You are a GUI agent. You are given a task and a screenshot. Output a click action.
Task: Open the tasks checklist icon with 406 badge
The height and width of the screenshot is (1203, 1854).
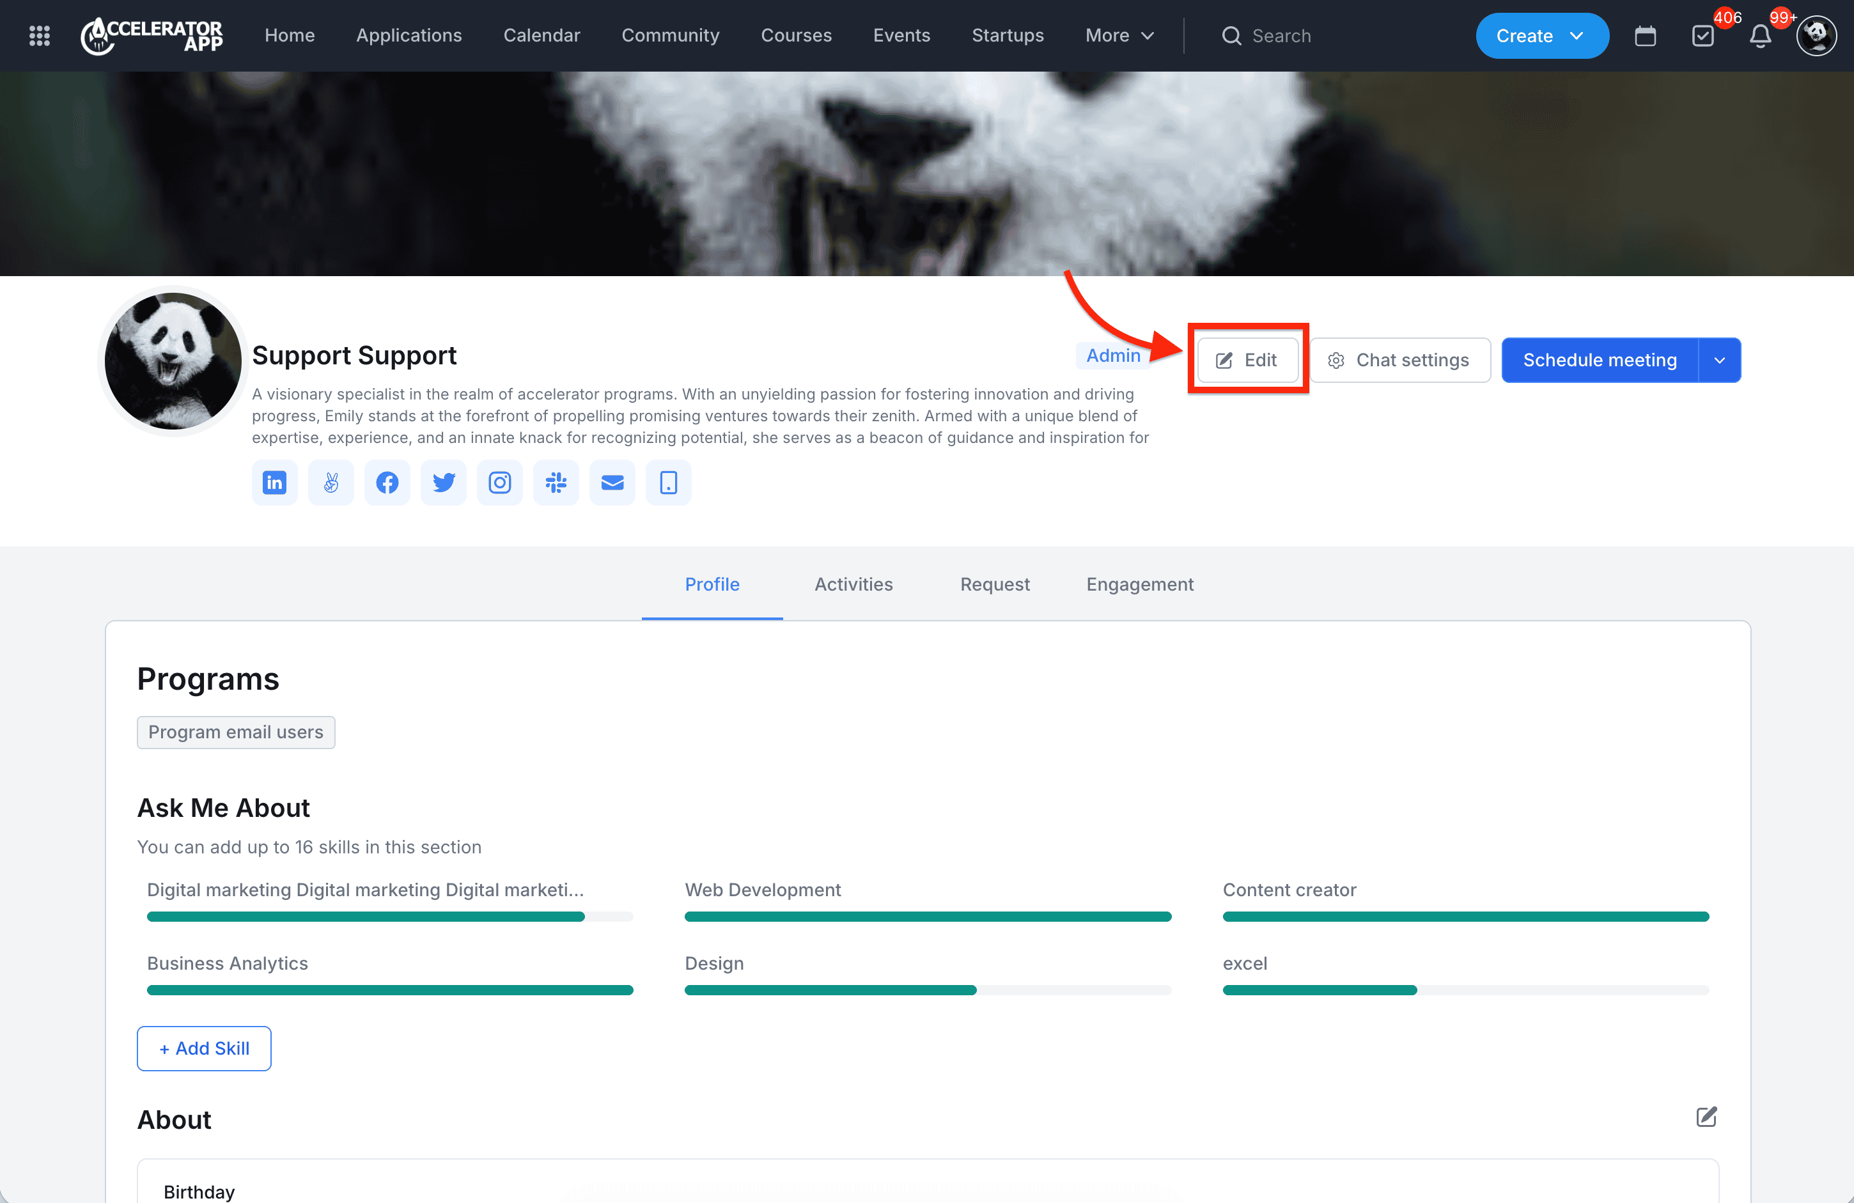[1703, 36]
